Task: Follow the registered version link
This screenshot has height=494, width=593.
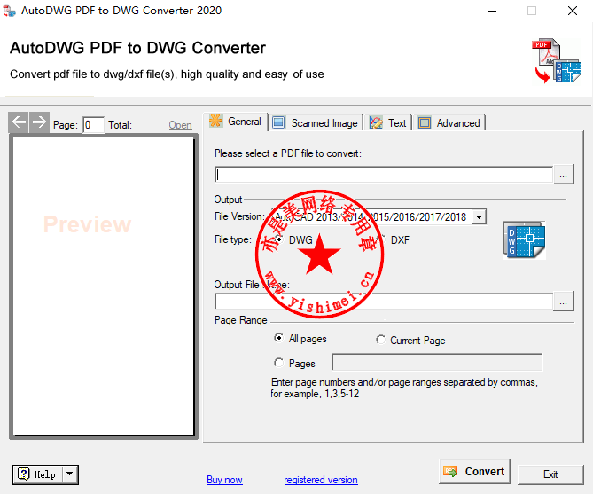Action: (x=321, y=480)
